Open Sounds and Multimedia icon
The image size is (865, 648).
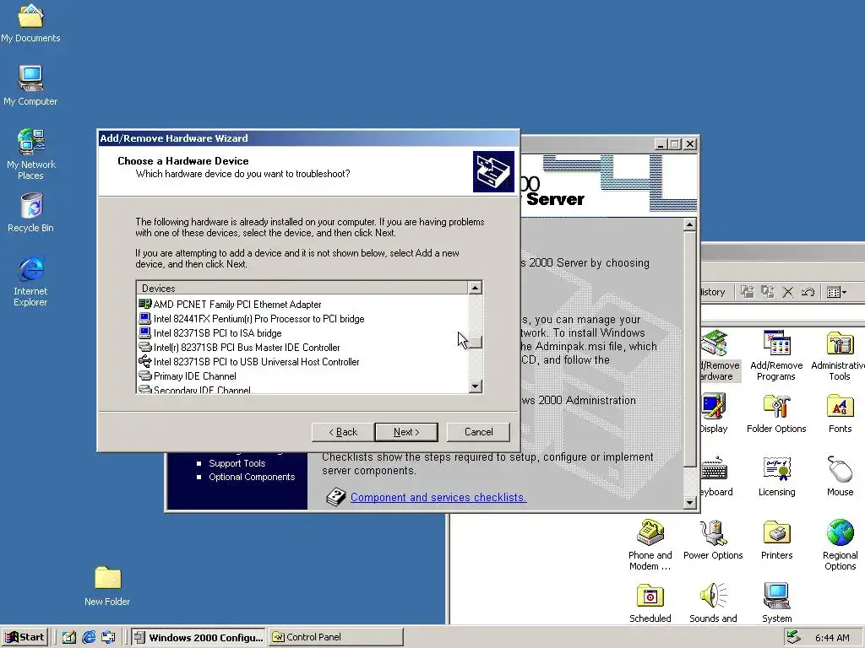click(713, 603)
